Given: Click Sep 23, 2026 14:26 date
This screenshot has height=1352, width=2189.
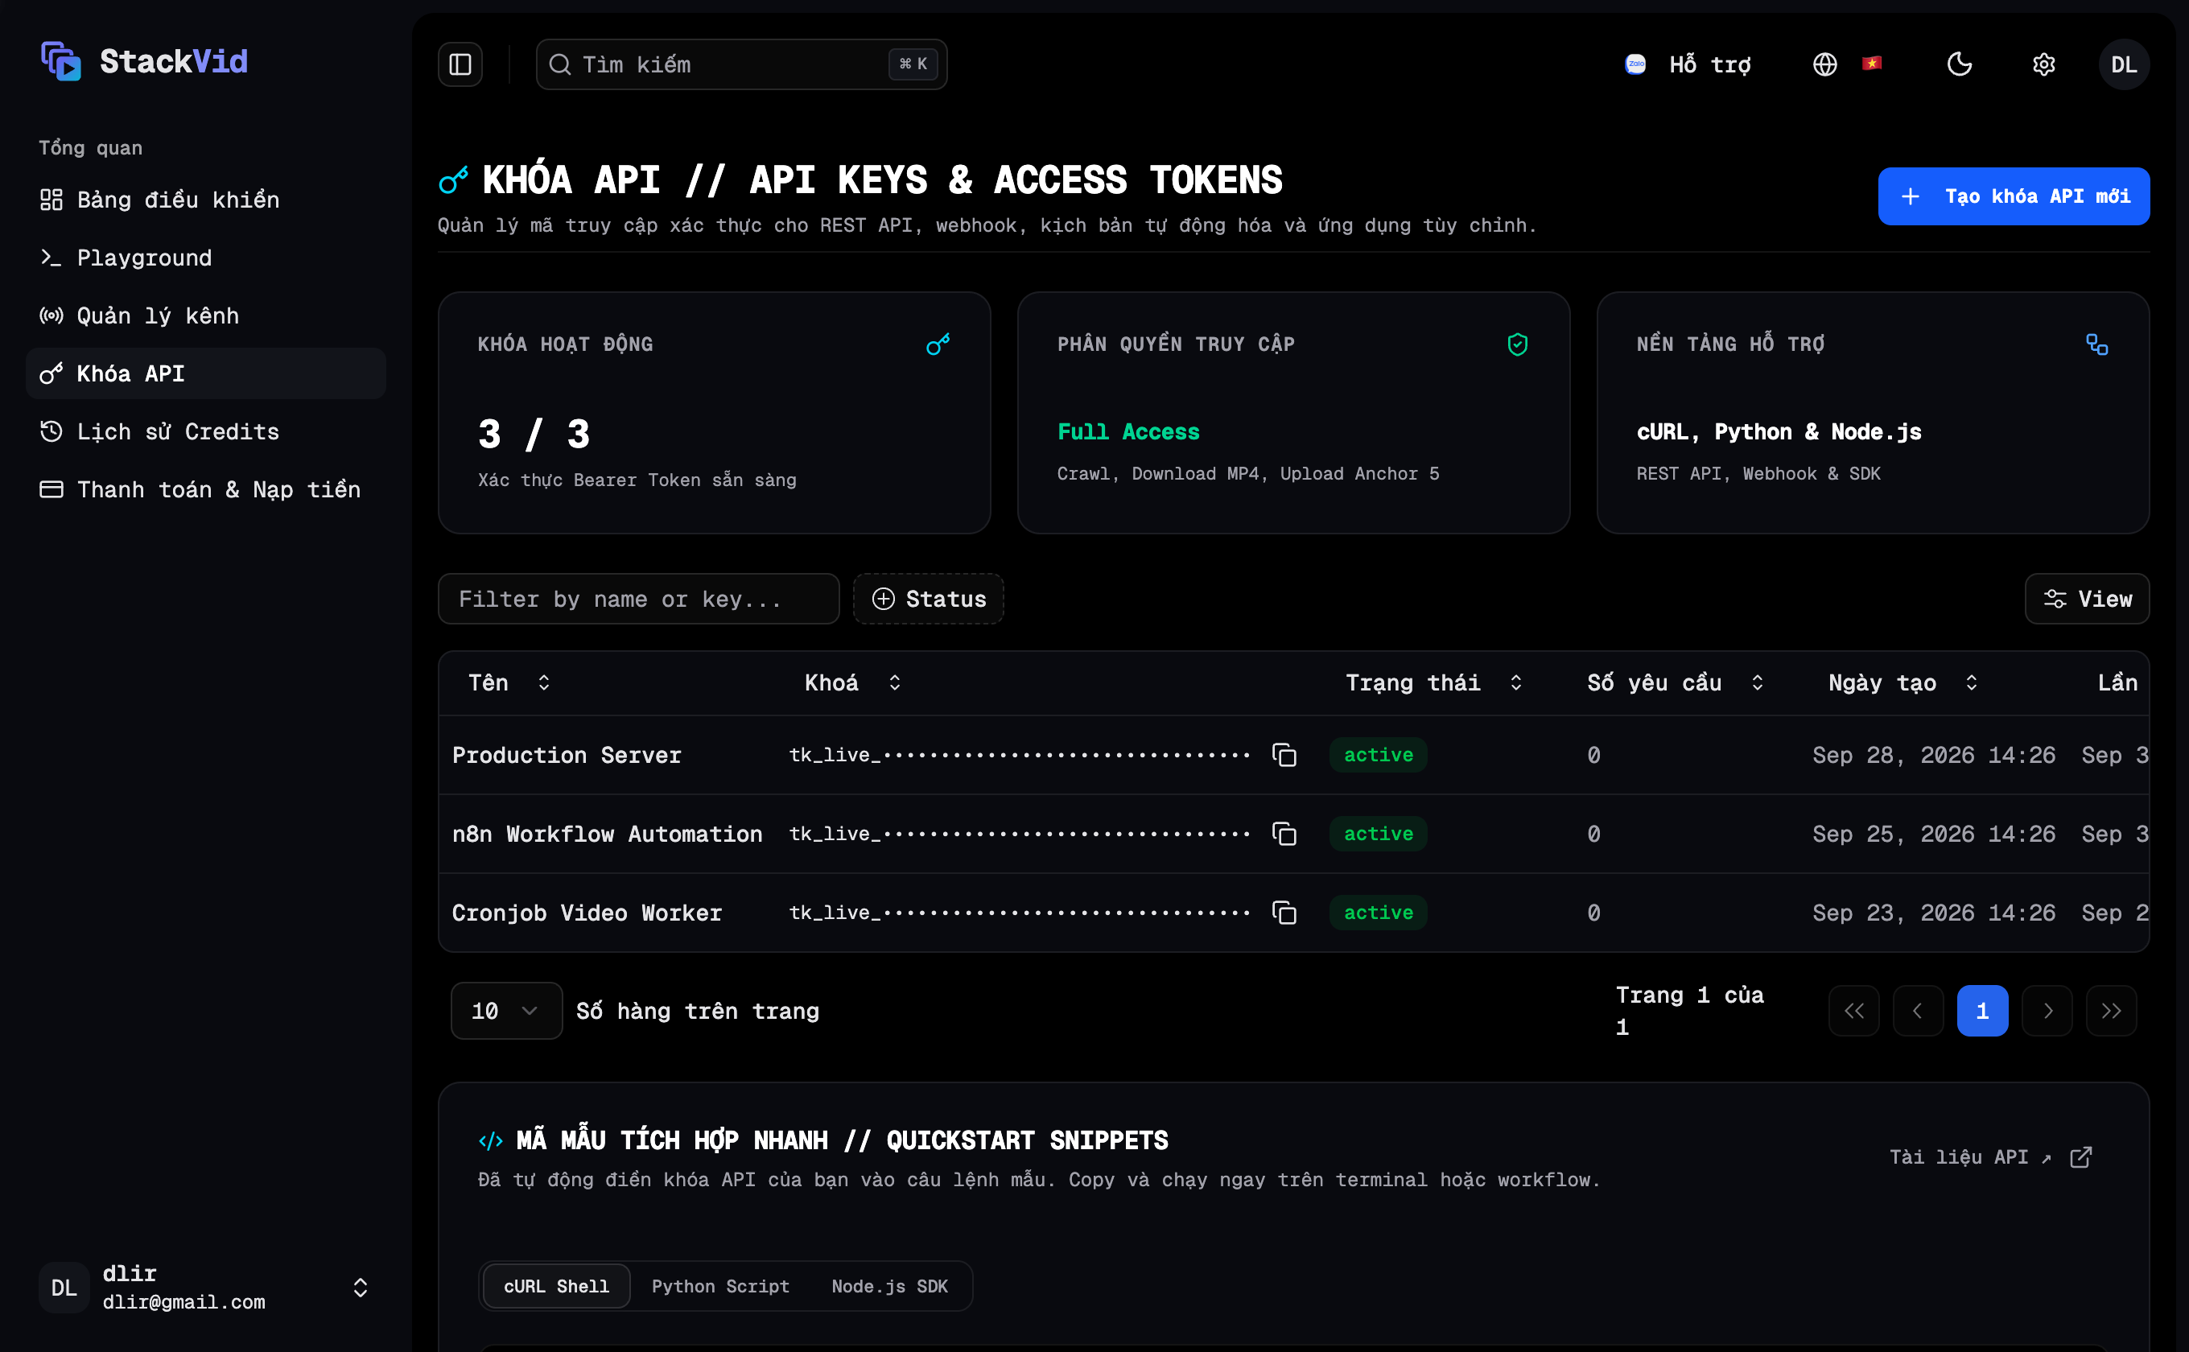Looking at the screenshot, I should [1933, 912].
